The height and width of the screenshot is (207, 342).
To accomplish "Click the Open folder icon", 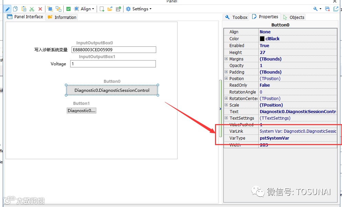I will (x=110, y=9).
